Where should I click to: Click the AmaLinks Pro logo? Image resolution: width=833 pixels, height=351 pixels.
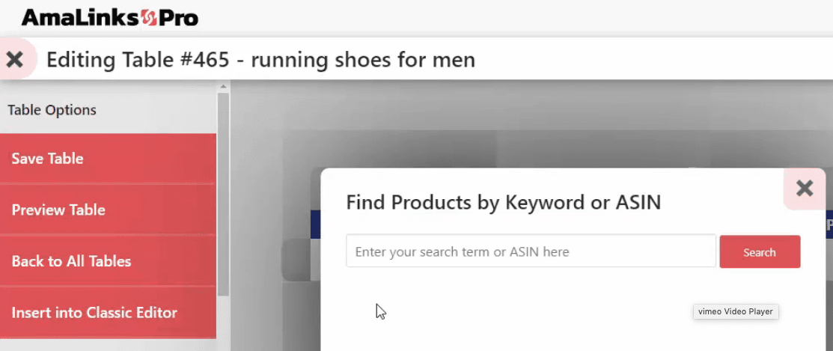point(109,16)
